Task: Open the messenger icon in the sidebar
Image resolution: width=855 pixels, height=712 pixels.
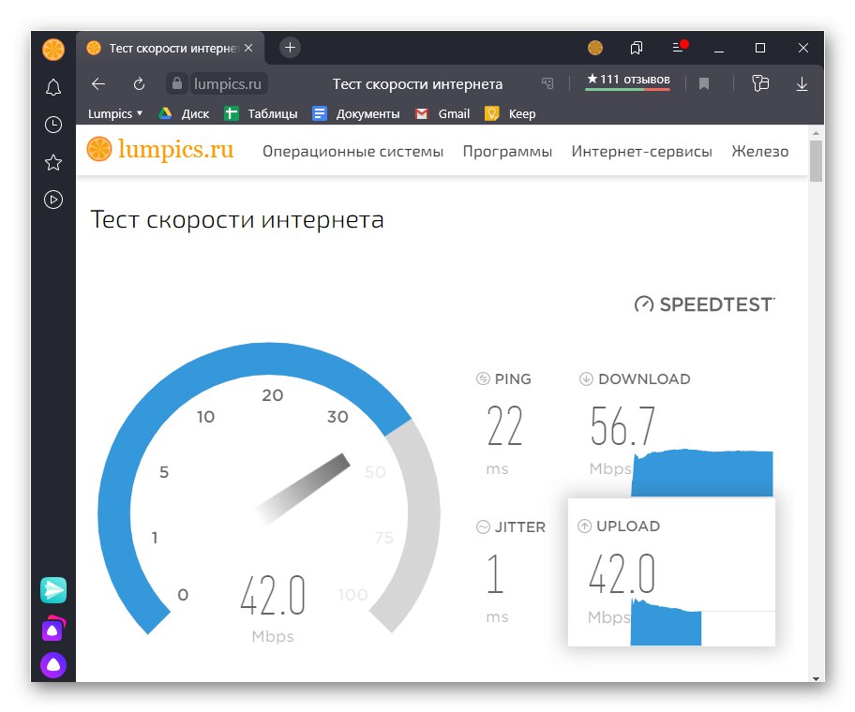Action: click(x=53, y=590)
